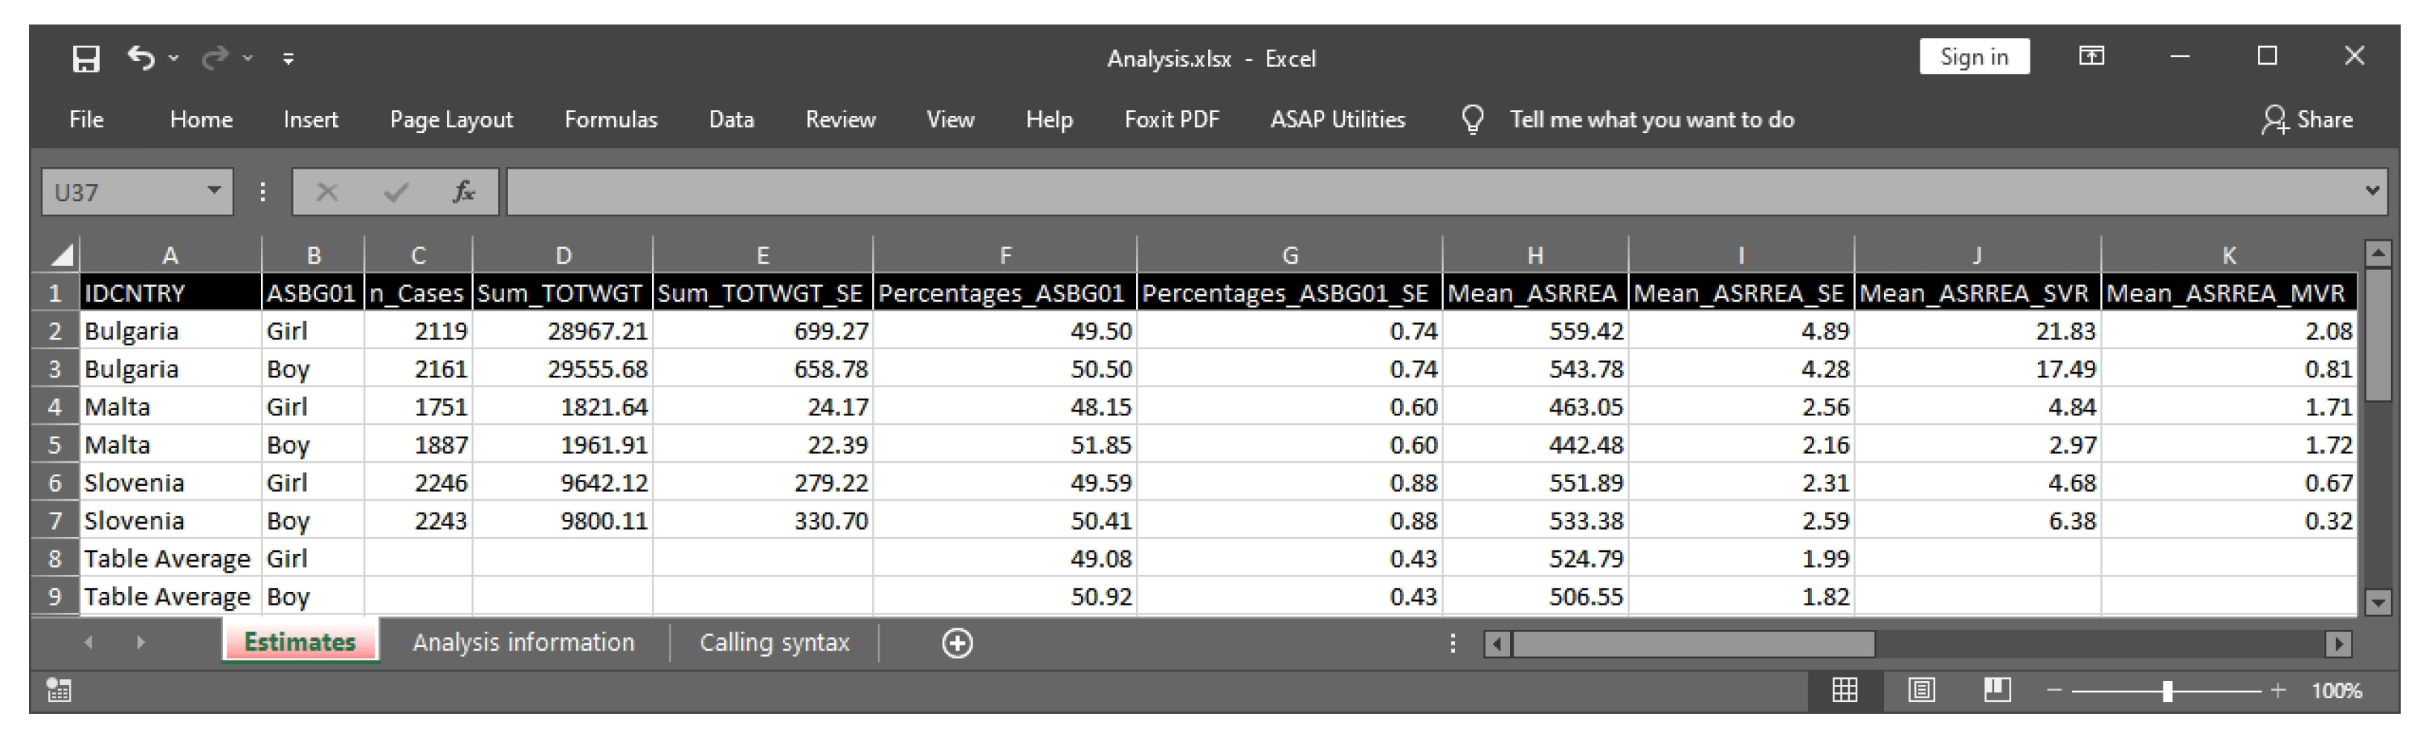This screenshot has width=2423, height=748.
Task: Click the Select All triangle corner
Action: point(62,255)
